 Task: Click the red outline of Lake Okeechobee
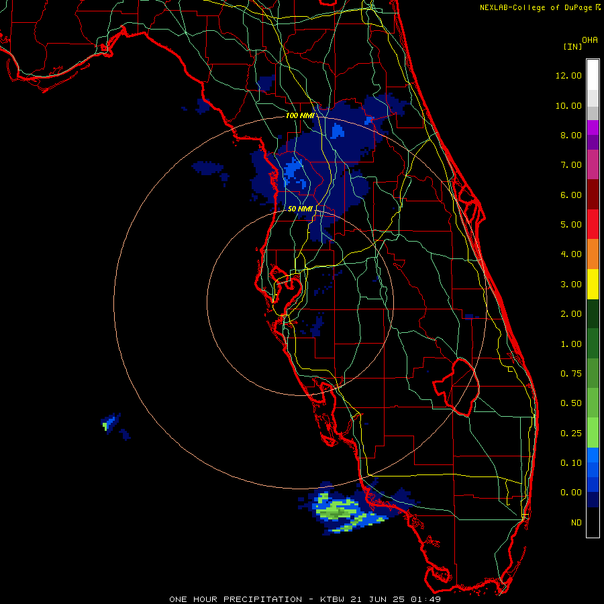[x=456, y=387]
